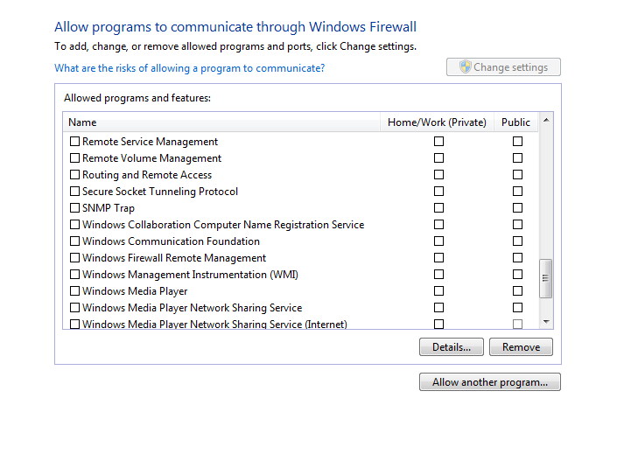Image resolution: width=624 pixels, height=461 pixels.
Task: Click the vertical scrollbar thumb
Action: pyautogui.click(x=545, y=278)
